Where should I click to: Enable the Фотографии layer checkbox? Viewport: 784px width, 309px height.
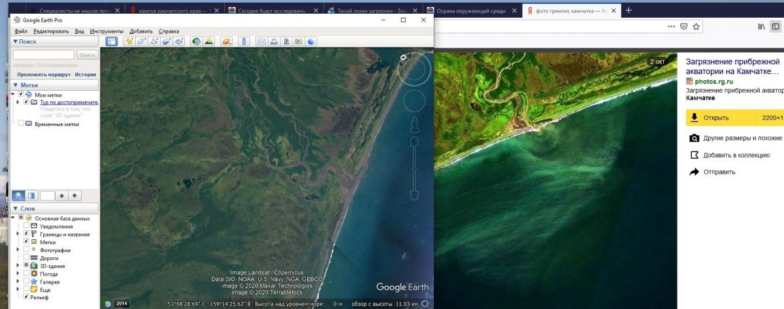pos(26,250)
